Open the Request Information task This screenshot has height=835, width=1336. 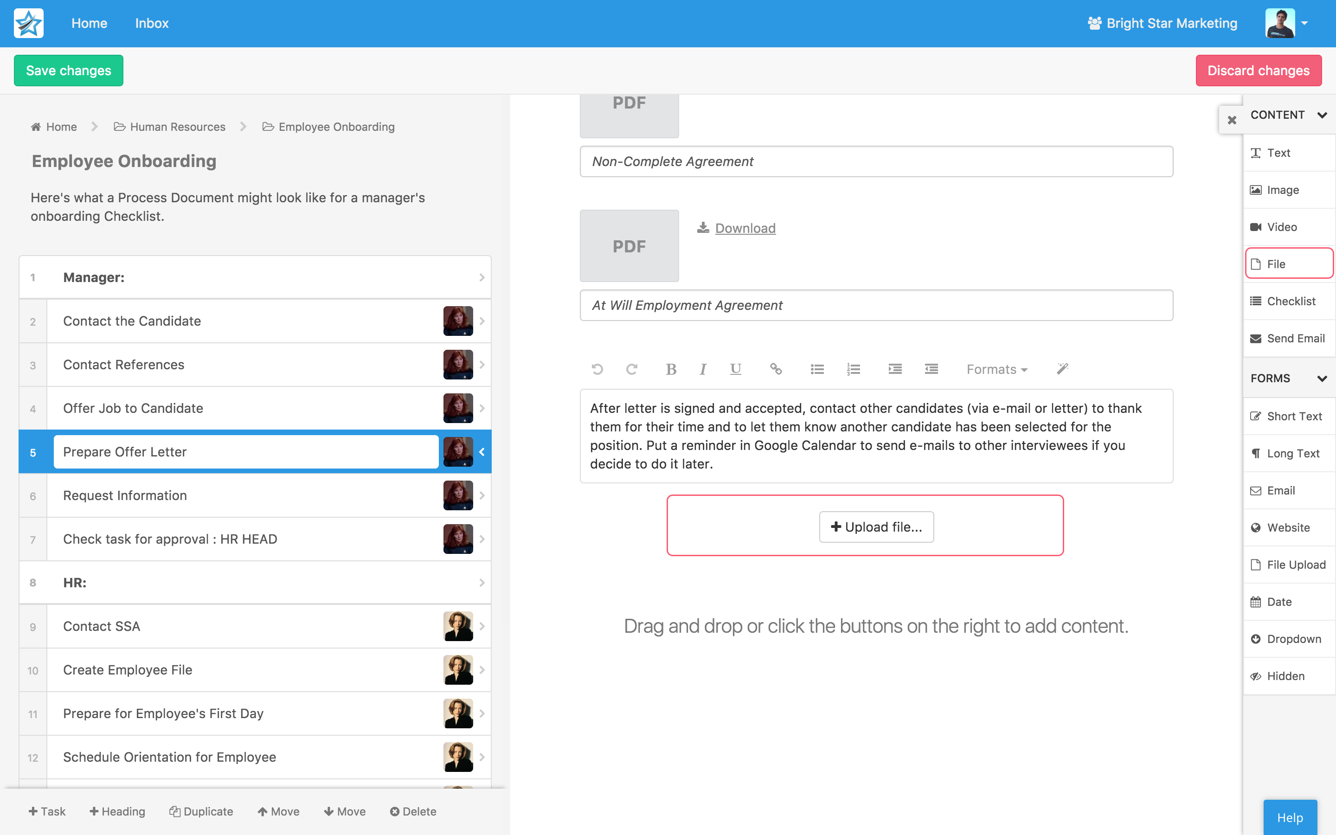(x=255, y=495)
